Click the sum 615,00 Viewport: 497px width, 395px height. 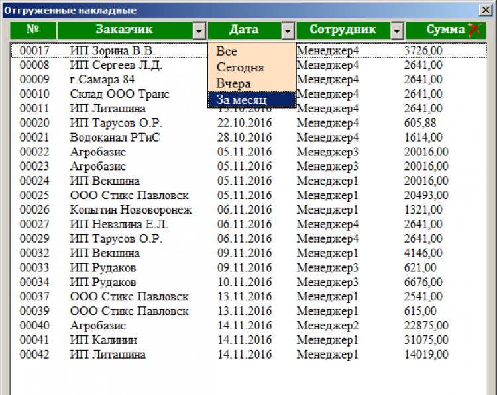pyautogui.click(x=420, y=311)
